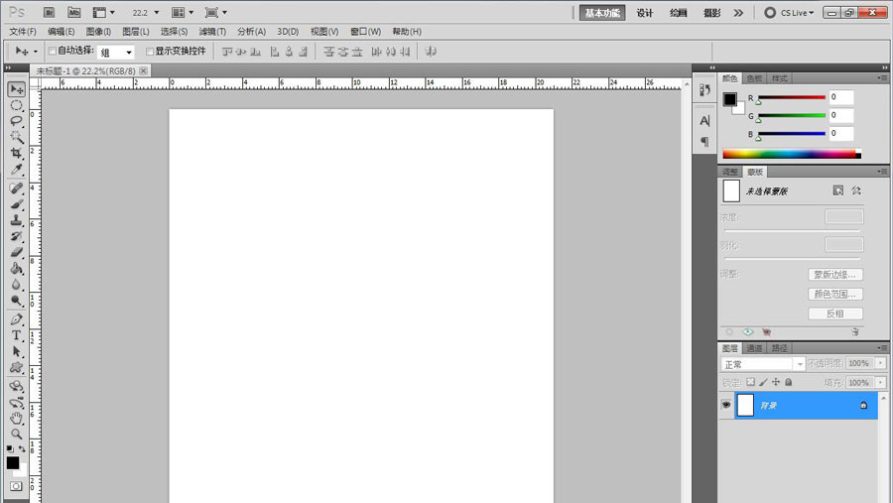Expand the auto-select 组 dropdown

(117, 52)
